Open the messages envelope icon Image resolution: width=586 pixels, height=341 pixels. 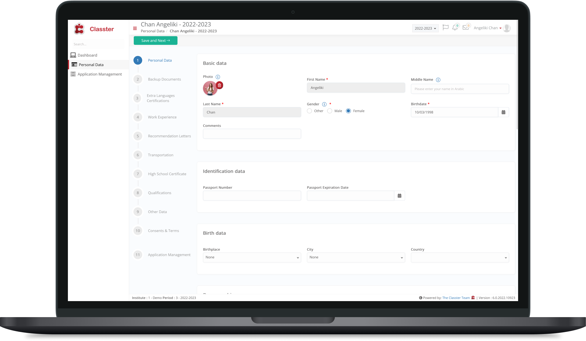(x=465, y=28)
